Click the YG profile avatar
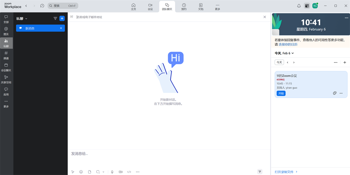The height and width of the screenshot is (175, 350). 315,6
